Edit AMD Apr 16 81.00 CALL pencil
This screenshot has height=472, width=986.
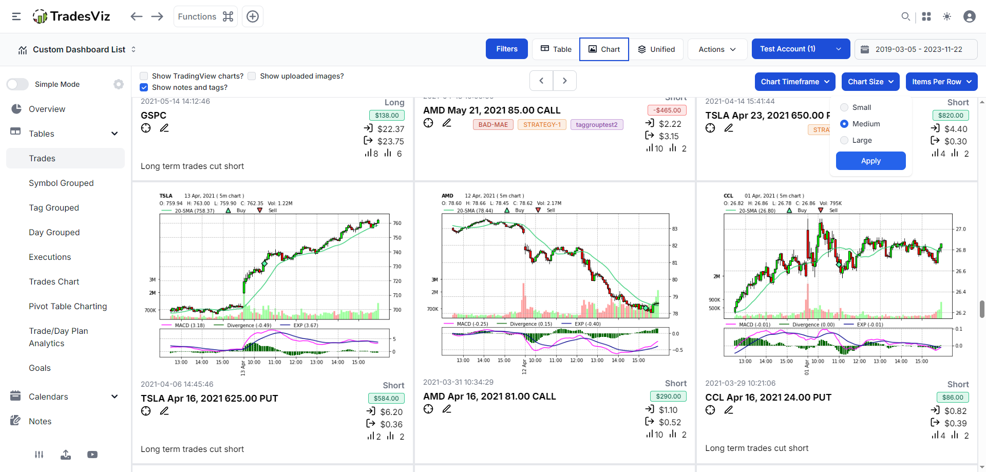(447, 409)
